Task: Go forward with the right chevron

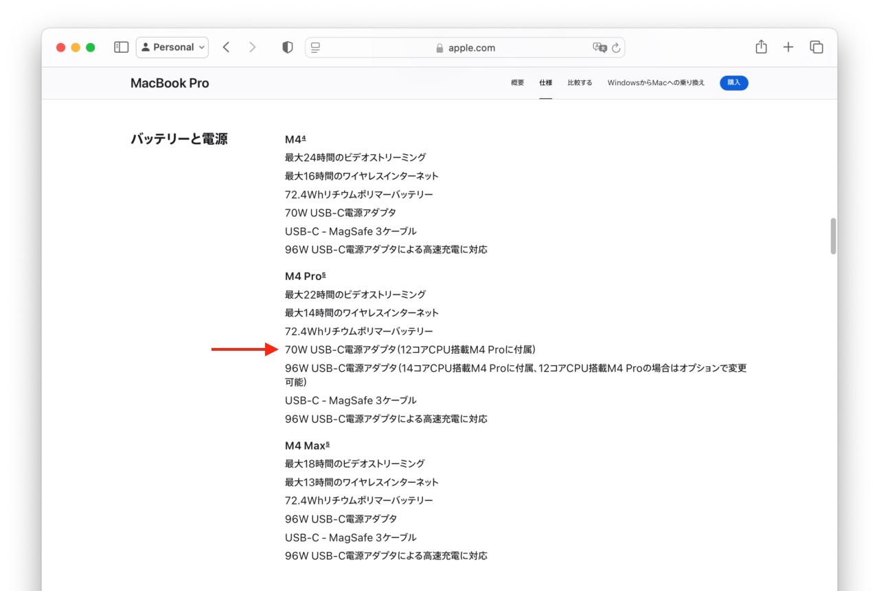Action: click(x=252, y=47)
